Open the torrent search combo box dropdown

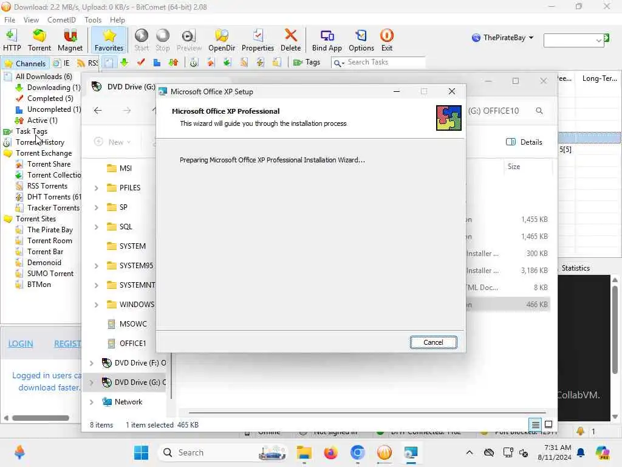[x=598, y=41]
